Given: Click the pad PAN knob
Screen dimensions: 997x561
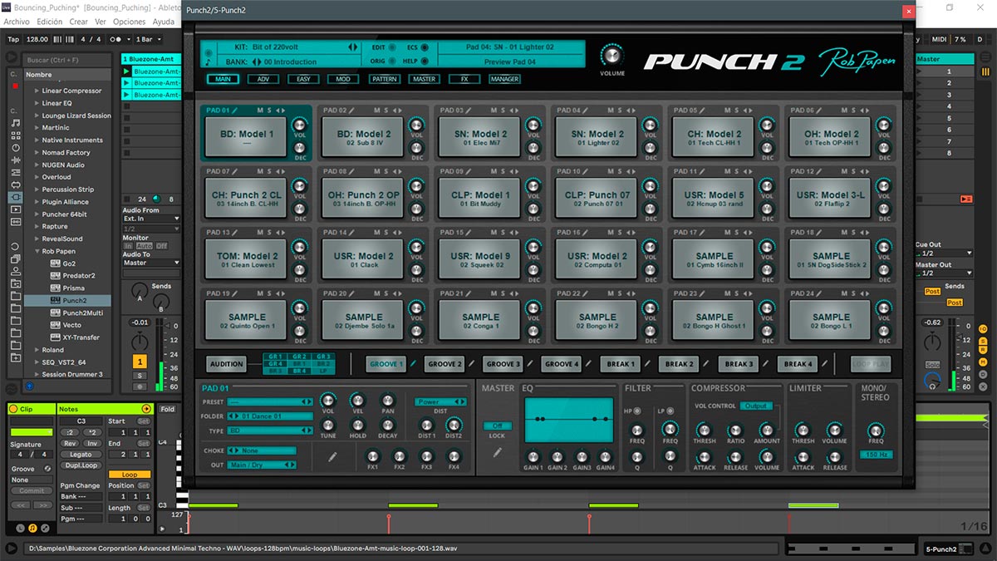Looking at the screenshot, I should 387,401.
